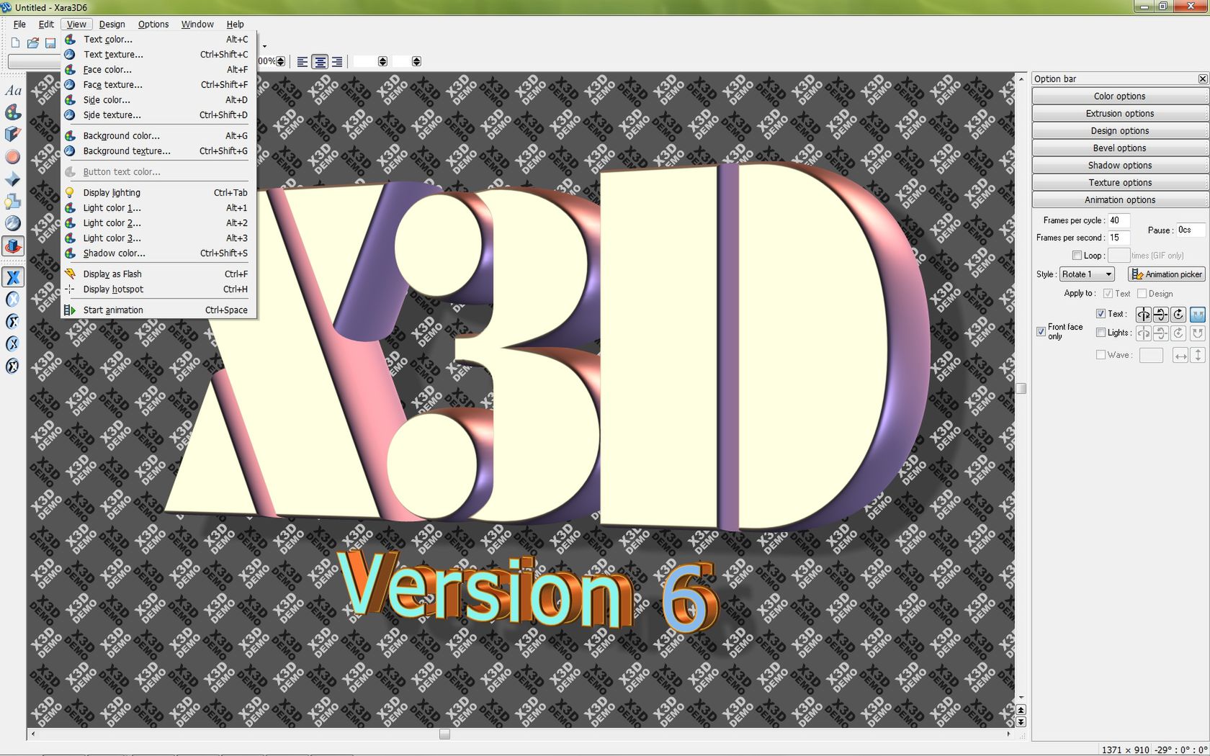Screen dimensions: 1210x756
Task: Open the color palette tool in left toolbar
Action: (x=13, y=112)
